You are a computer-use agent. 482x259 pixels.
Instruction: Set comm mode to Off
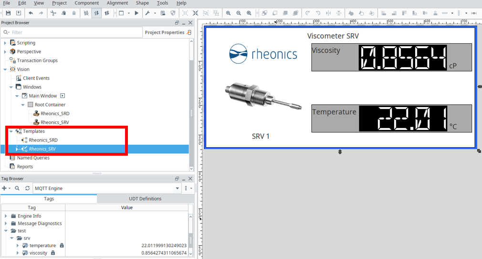pos(86,13)
